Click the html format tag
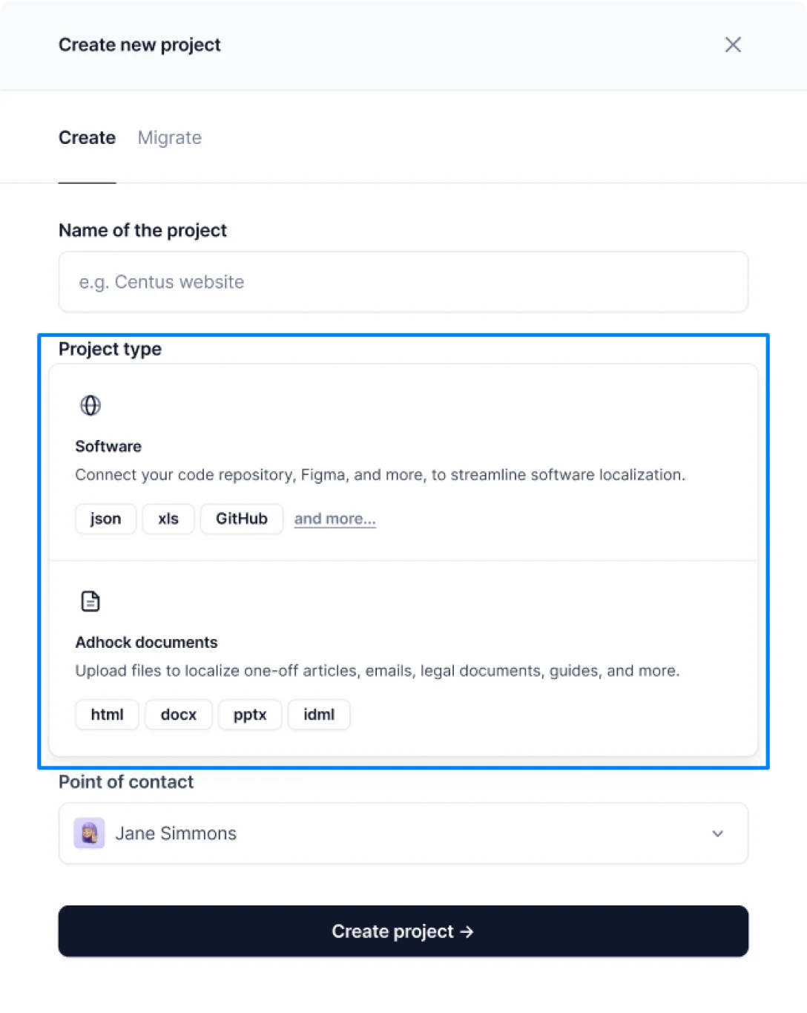 pyautogui.click(x=107, y=715)
